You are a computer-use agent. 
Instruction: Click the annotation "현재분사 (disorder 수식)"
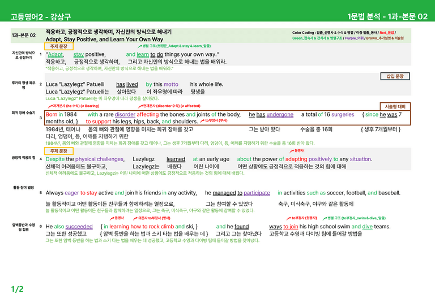169,106
